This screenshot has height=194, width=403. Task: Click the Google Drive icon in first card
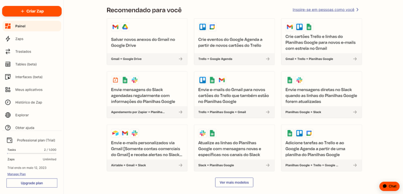click(124, 27)
